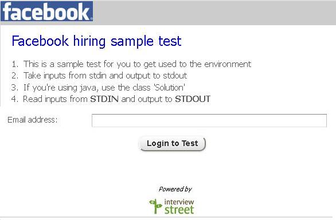
Task: Click the "Email address:" label
Action: pyautogui.click(x=33, y=120)
